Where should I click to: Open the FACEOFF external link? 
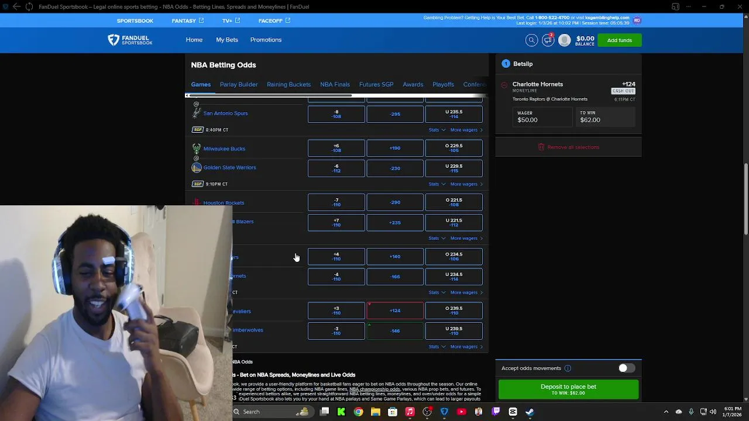tap(274, 20)
